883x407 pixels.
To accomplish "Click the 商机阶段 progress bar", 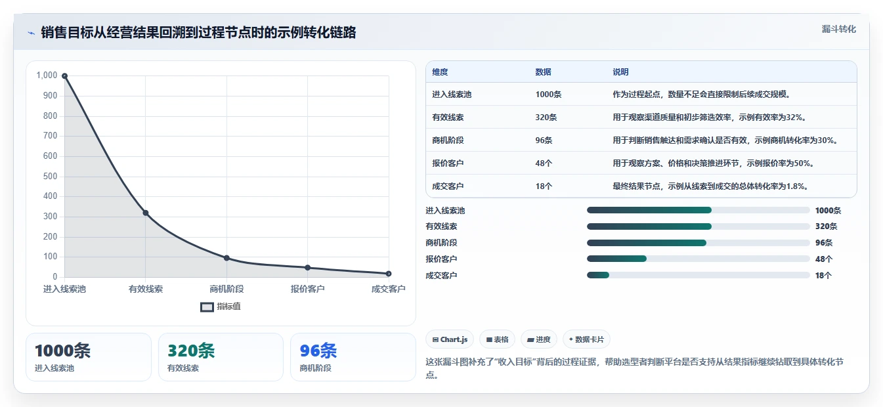I will (x=699, y=243).
